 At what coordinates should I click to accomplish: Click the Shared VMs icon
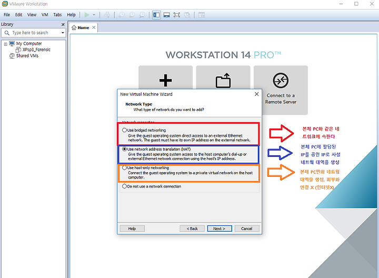pyautogui.click(x=12, y=56)
